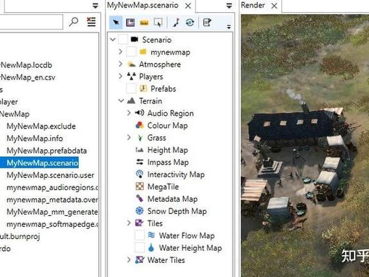369x277 pixels.
Task: Select MyNewMap.exclude file
Action: (x=41, y=126)
